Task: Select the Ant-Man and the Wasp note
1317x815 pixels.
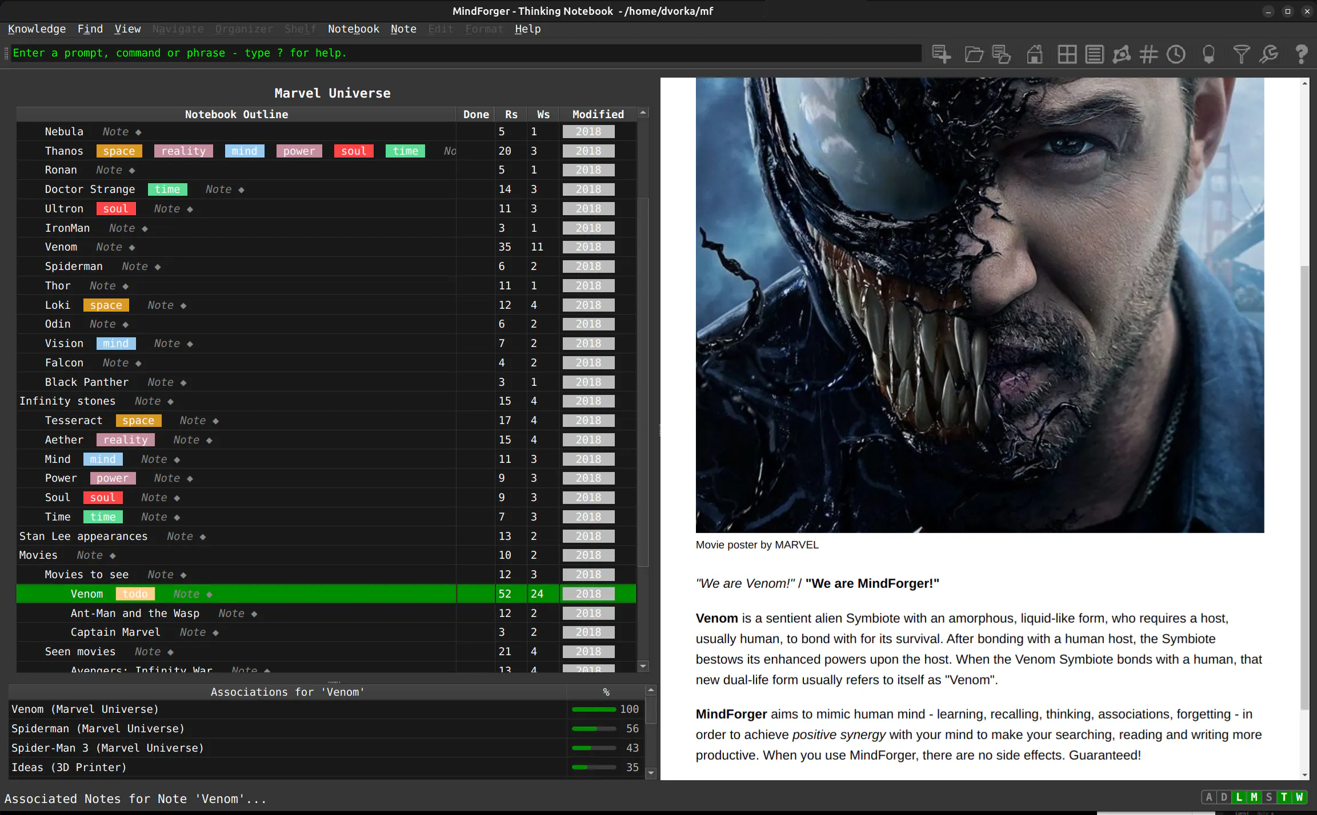Action: (326, 614)
